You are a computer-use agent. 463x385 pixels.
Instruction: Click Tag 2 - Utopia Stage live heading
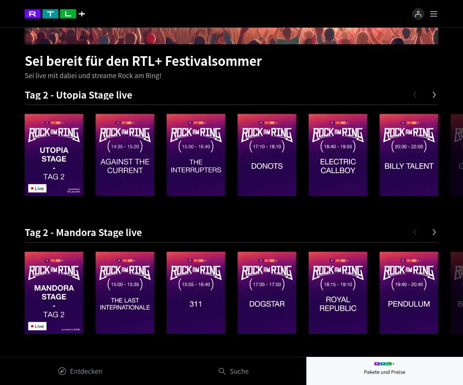(78, 95)
